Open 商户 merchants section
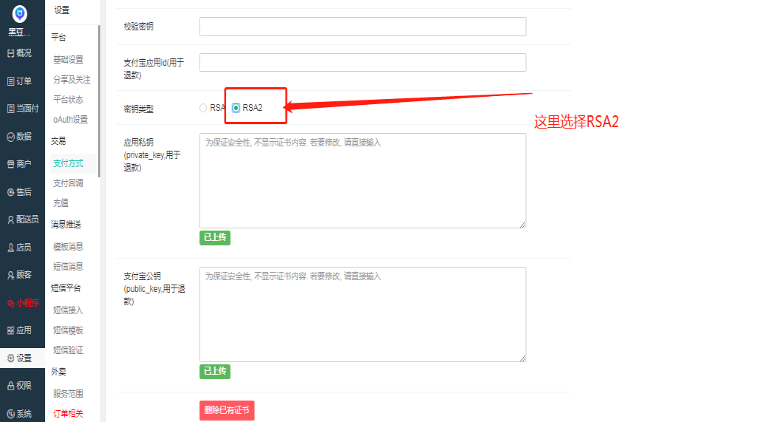 (x=19, y=164)
